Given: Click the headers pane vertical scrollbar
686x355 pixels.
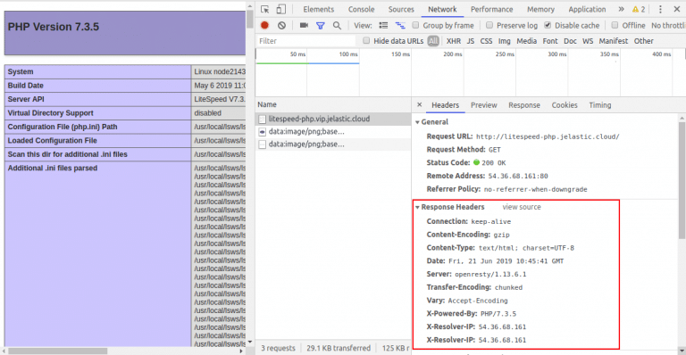Looking at the screenshot, I should pyautogui.click(x=682, y=180).
